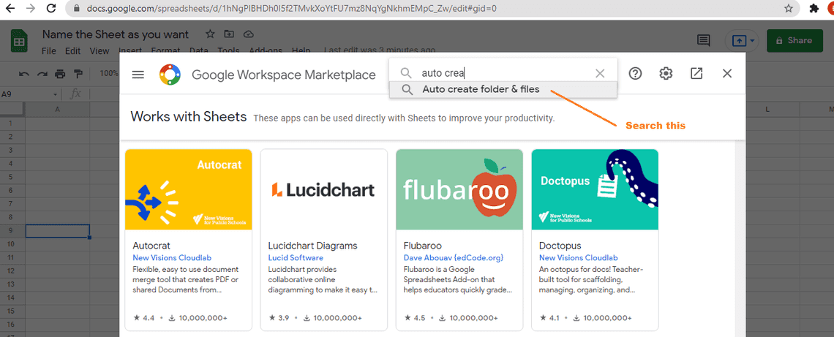Click the Google Workspace Marketplace logo
834x337 pixels.
point(170,75)
